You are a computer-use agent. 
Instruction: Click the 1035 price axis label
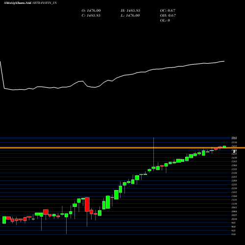234,215
